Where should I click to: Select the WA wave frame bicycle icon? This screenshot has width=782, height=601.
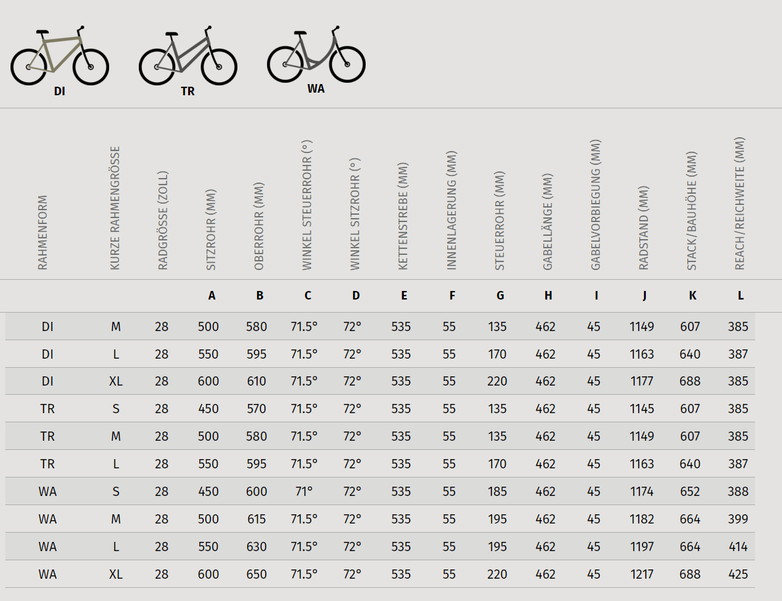pyautogui.click(x=316, y=54)
